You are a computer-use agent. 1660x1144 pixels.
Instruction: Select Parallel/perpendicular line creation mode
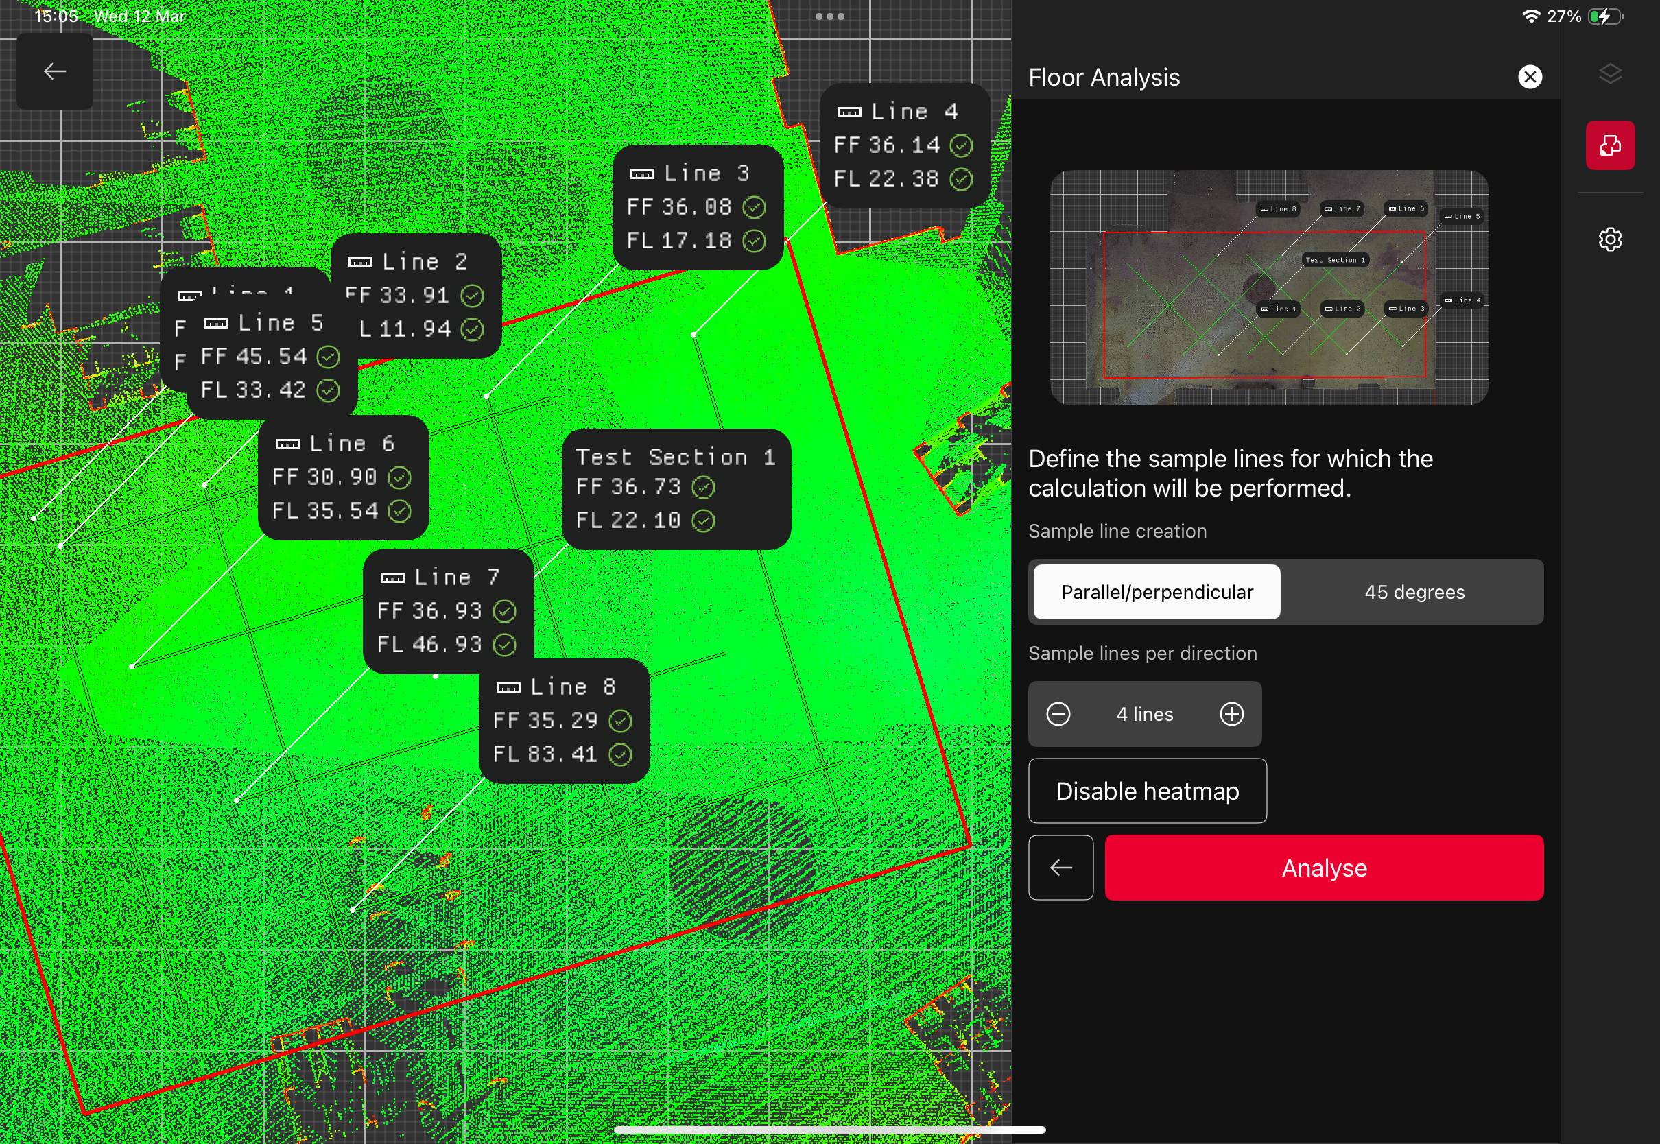(1156, 592)
